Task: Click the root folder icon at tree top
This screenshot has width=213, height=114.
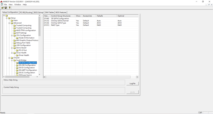Action: pos(7,16)
